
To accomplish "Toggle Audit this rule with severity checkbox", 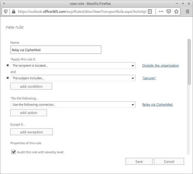I will [13, 152].
